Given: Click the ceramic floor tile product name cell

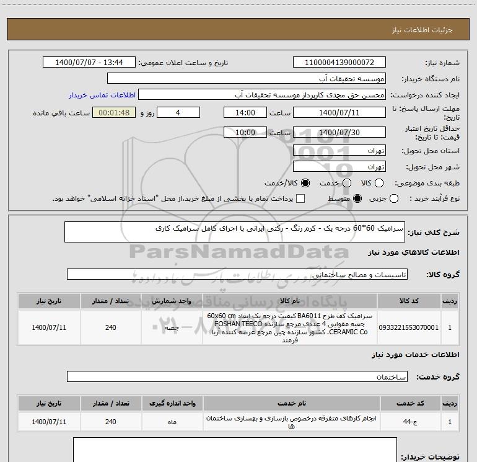Looking at the screenshot, I should pyautogui.click(x=290, y=327).
